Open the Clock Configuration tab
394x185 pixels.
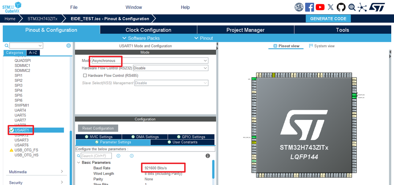pyautogui.click(x=148, y=30)
